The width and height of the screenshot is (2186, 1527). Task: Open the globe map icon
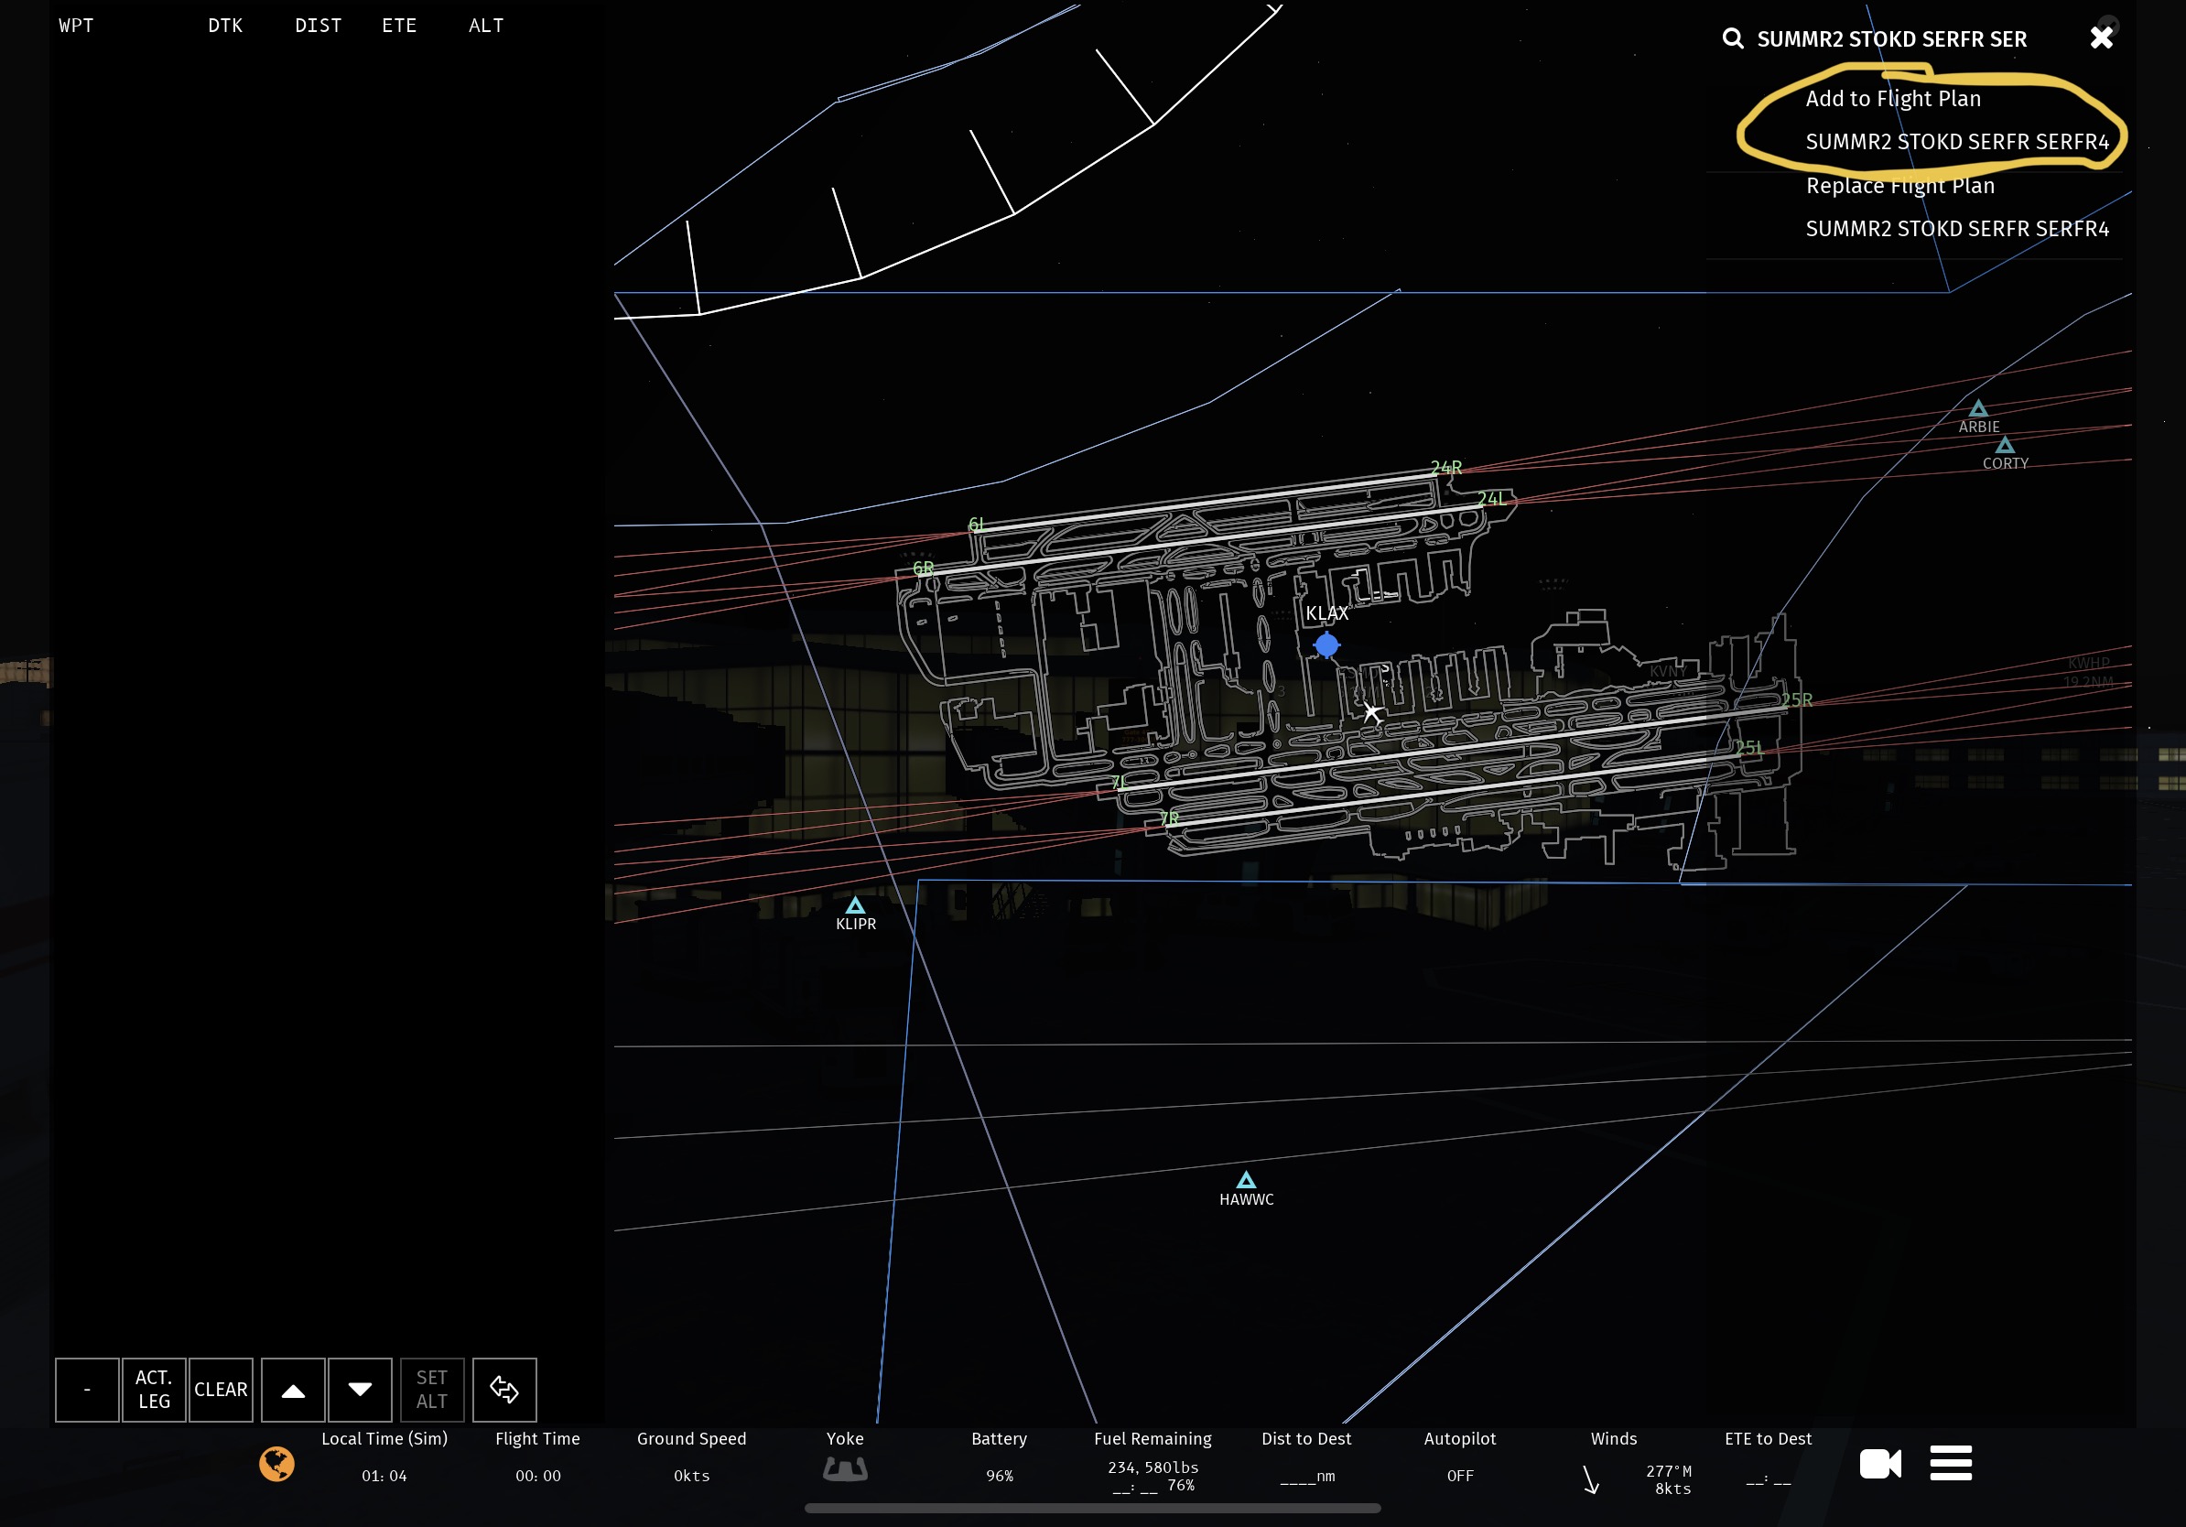point(277,1463)
